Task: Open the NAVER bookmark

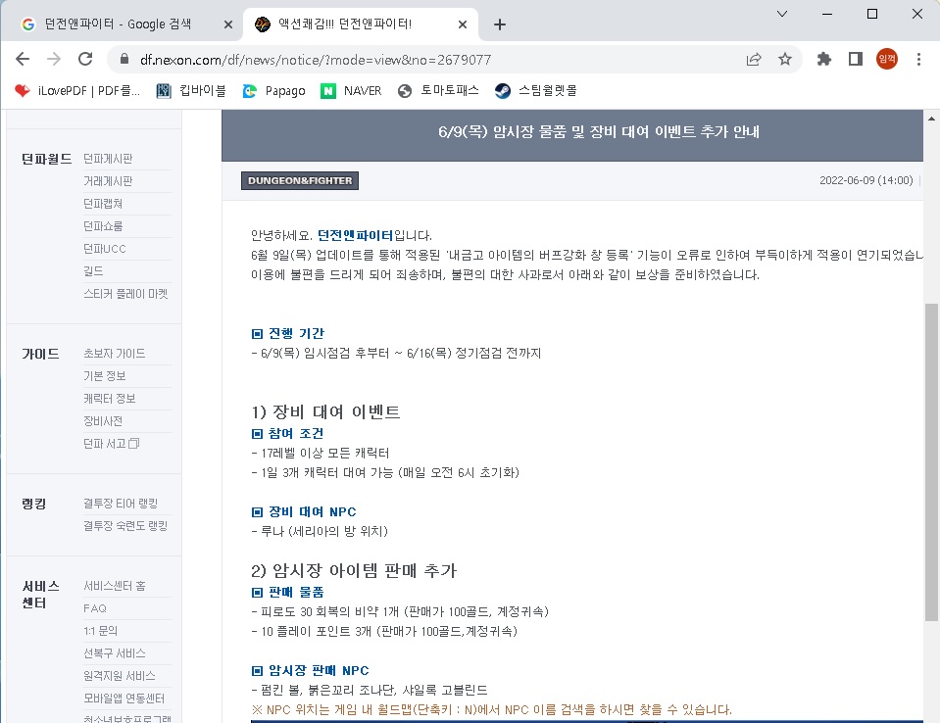Action: [x=352, y=91]
